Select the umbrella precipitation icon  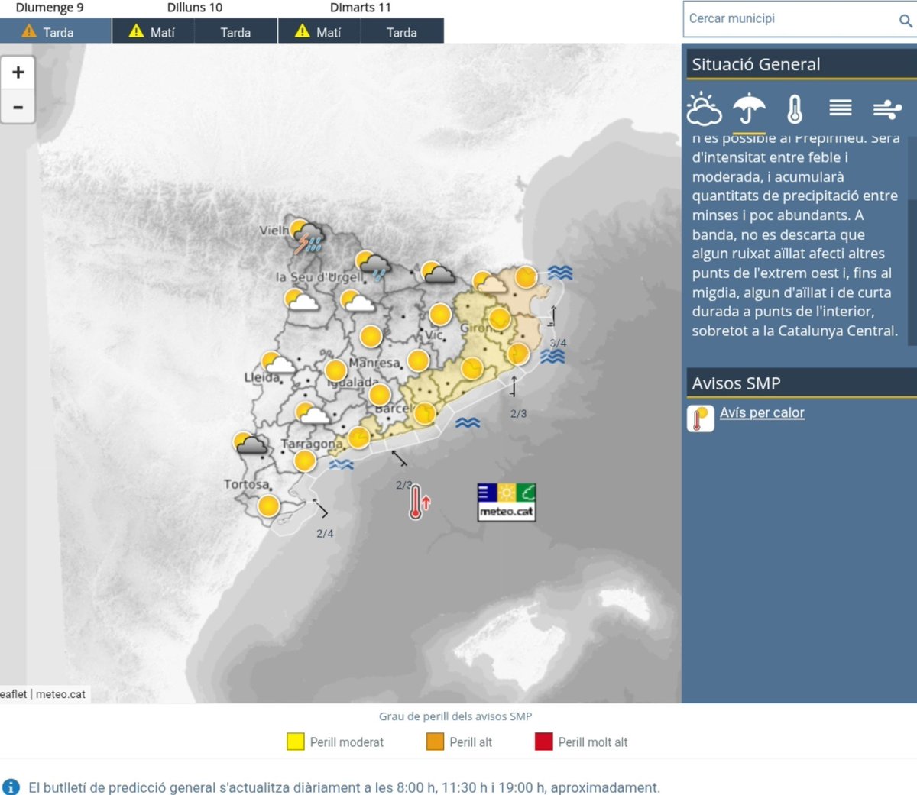pyautogui.click(x=749, y=108)
